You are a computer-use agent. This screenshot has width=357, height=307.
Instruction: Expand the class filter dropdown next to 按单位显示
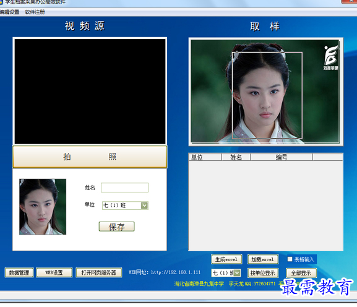237,273
